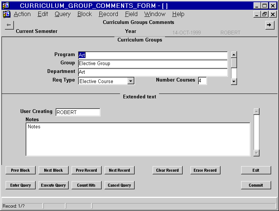Image resolution: width=279 pixels, height=211 pixels.
Task: Open the Edit menu
Action: tap(43, 14)
